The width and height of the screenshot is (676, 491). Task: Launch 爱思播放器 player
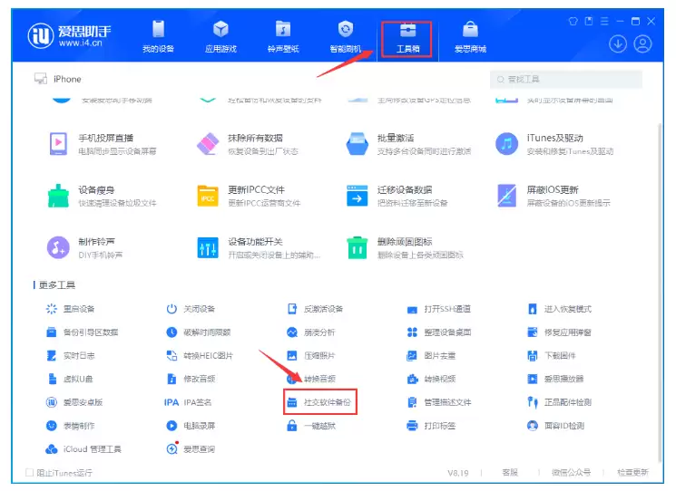tap(555, 379)
